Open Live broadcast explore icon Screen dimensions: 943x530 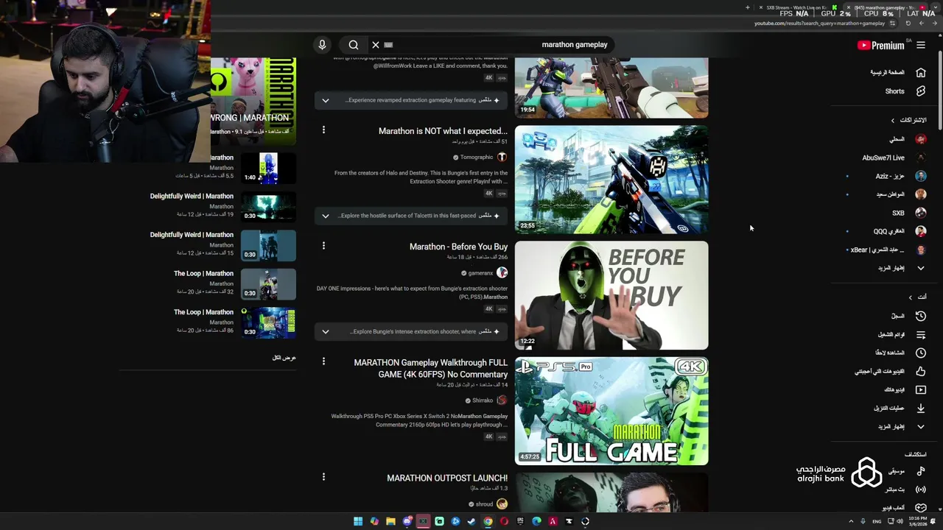click(921, 489)
